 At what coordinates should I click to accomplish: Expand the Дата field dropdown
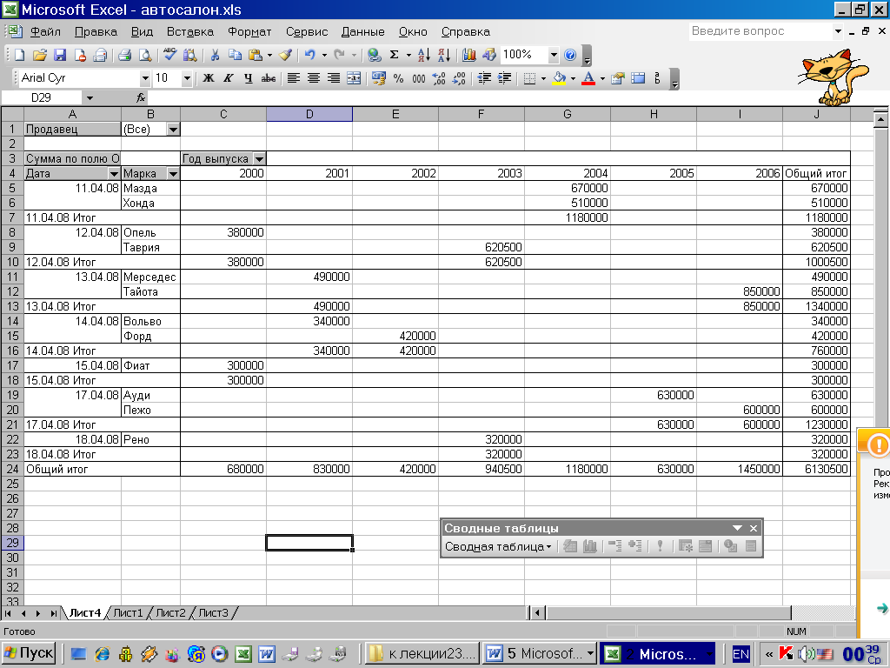(114, 174)
